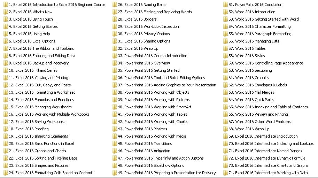318x178 pixels.
Task: Click '27. Excel 2016 Finding and Replacing Words'
Action: tap(155, 12)
